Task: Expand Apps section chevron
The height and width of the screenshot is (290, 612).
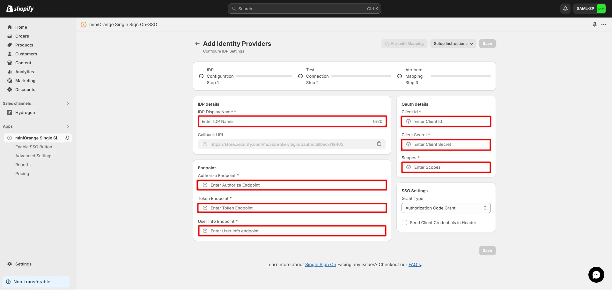Action: [68, 126]
